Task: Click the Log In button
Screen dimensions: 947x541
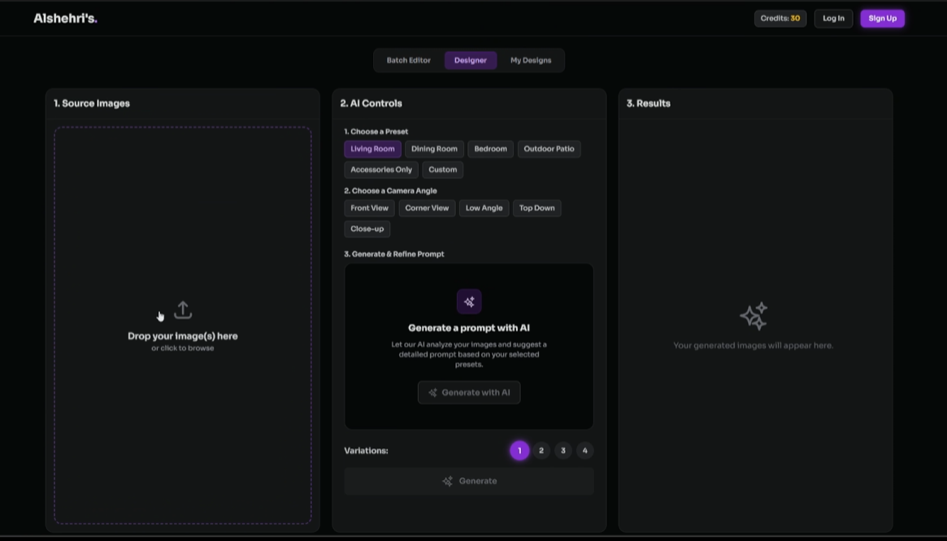Action: (833, 18)
